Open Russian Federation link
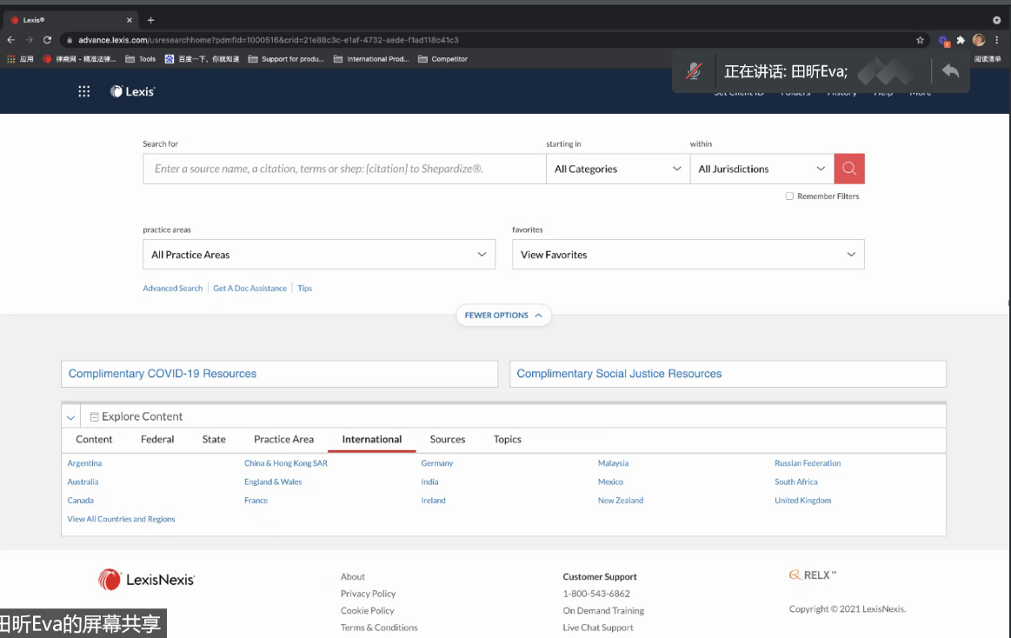The image size is (1011, 638). [x=808, y=463]
